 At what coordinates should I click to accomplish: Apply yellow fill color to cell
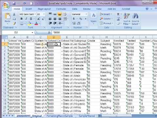[x=29, y=23]
